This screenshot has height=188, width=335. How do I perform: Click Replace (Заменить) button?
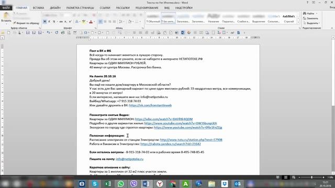tap(310, 18)
